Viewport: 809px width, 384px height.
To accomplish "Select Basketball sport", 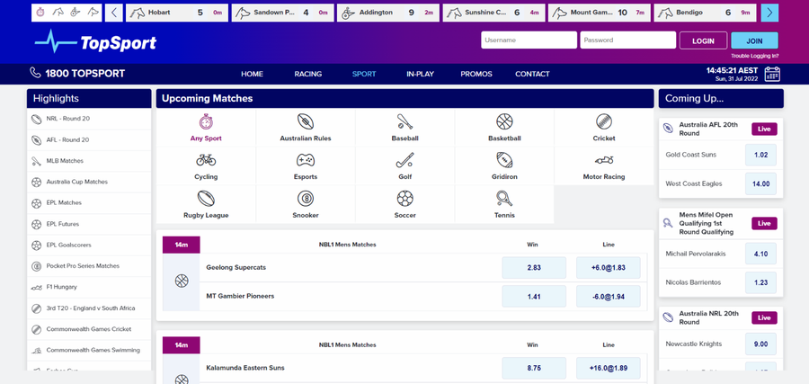I will pyautogui.click(x=504, y=128).
